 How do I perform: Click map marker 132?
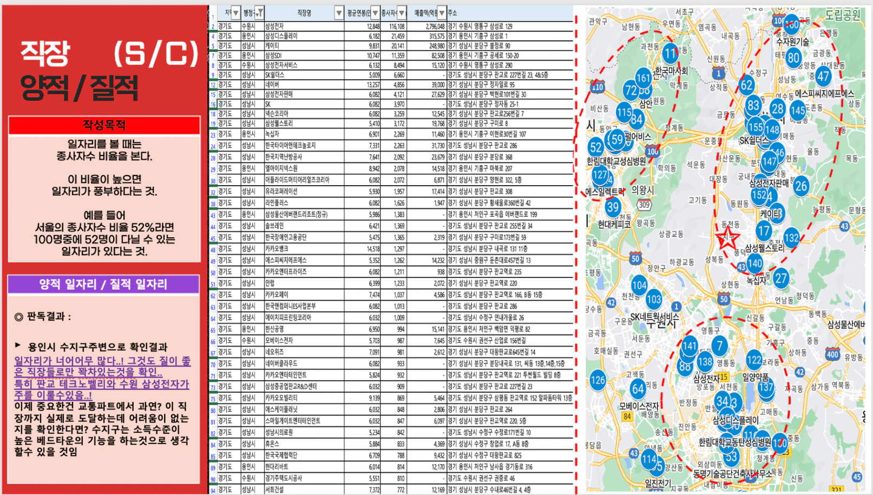click(791, 237)
